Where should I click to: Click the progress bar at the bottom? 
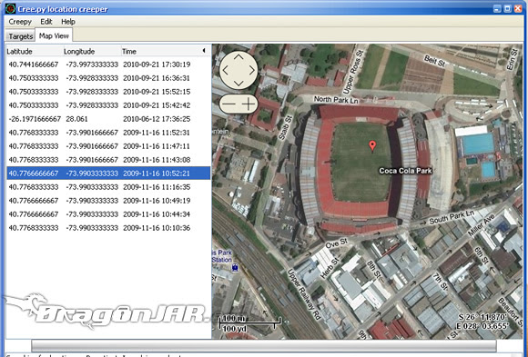coord(264,345)
